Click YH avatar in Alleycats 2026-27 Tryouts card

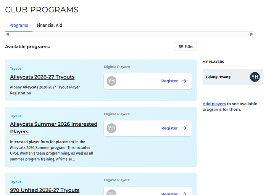tap(111, 81)
